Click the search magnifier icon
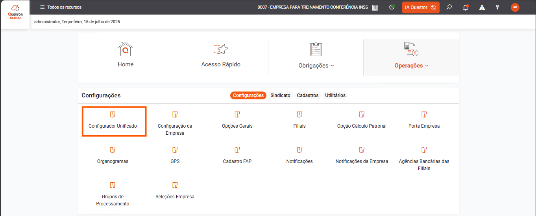The image size is (536, 216). (449, 7)
